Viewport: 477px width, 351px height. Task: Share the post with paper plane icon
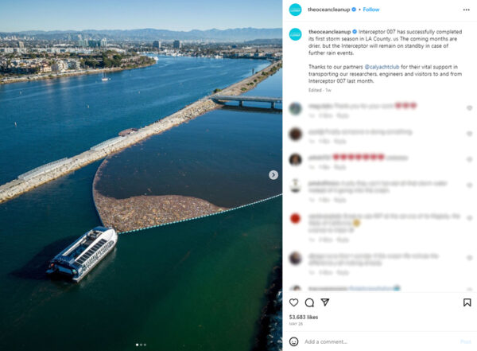click(x=325, y=302)
